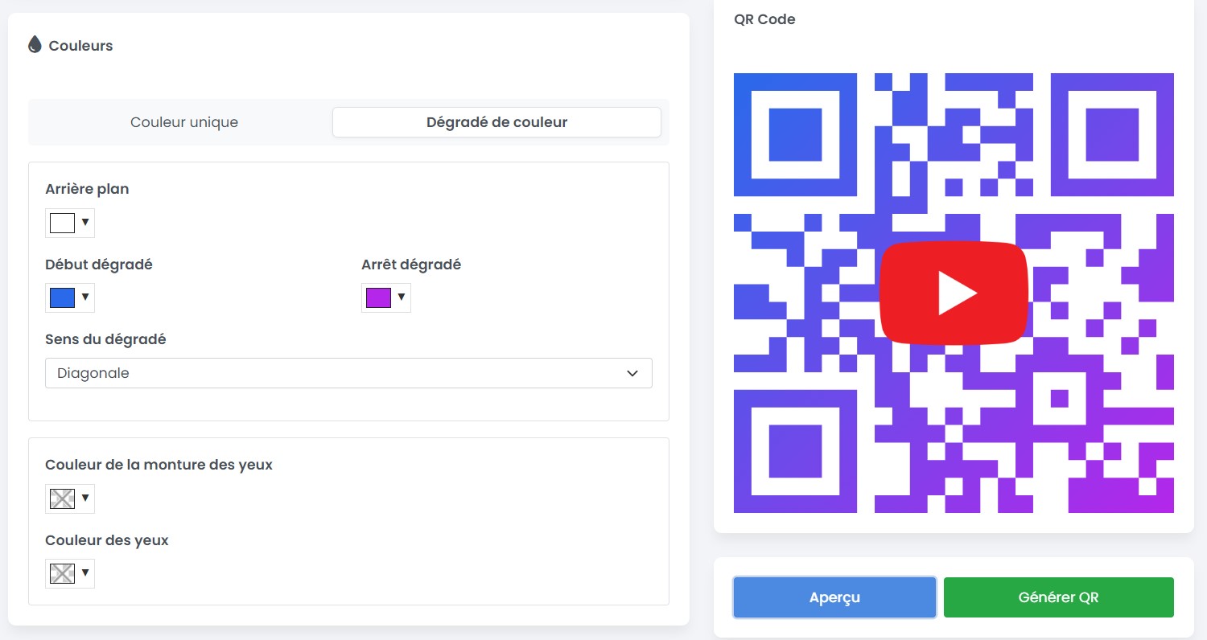
Task: Expand the Sens du dégradé selector
Action: click(632, 372)
